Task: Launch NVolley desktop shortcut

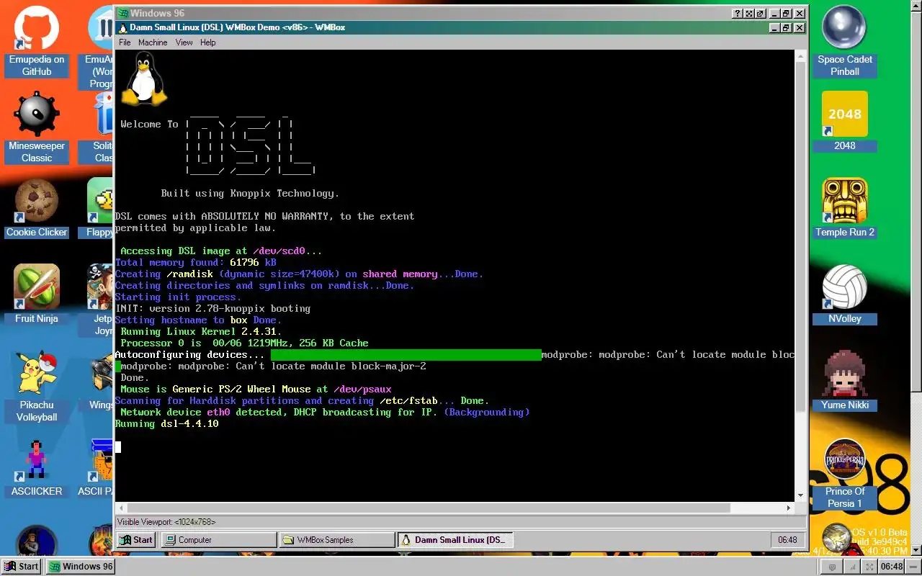Action: (x=844, y=294)
